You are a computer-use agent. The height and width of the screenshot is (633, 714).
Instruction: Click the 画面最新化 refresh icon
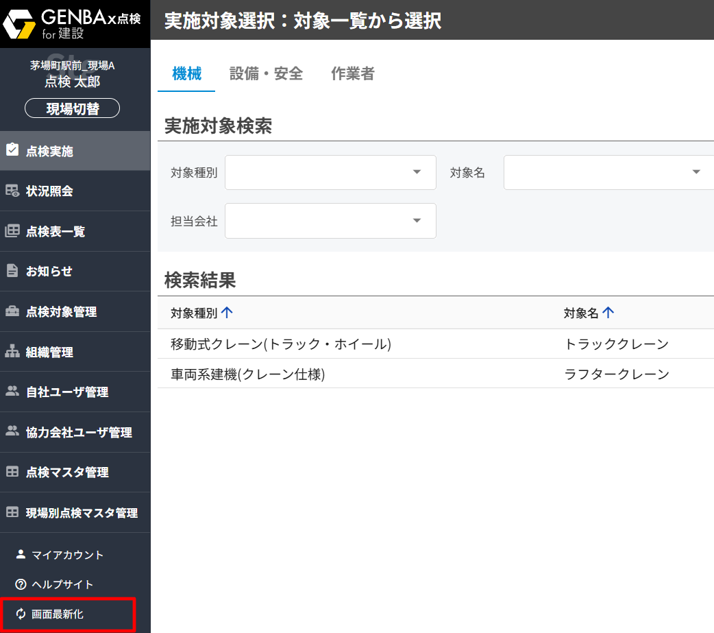point(21,614)
